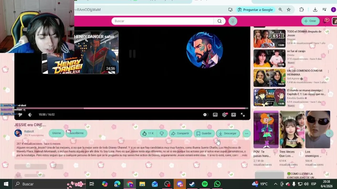Open player settings gear
This screenshot has width=337, height=189.
pyautogui.click(x=224, y=115)
